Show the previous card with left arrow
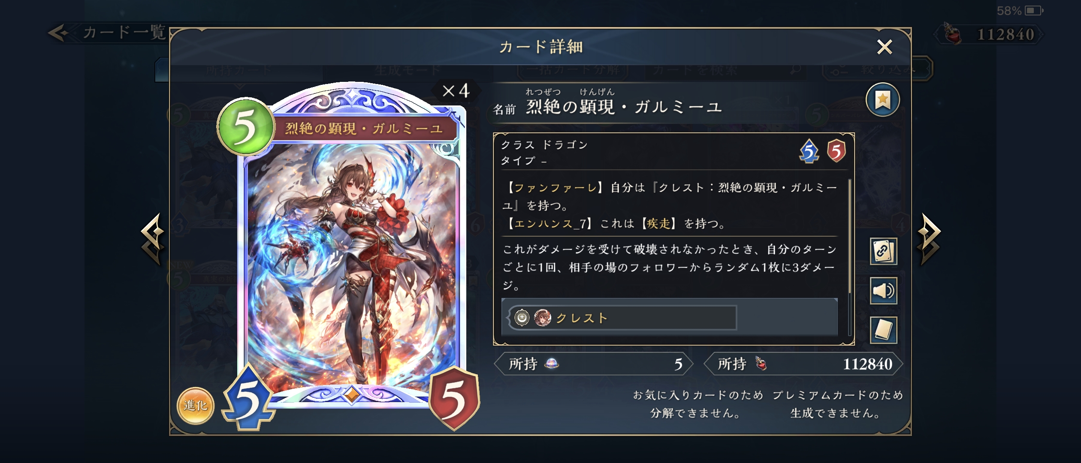 pos(153,239)
